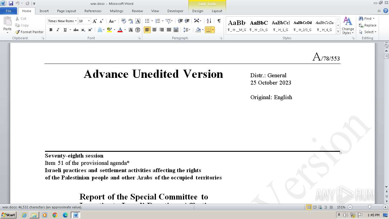This screenshot has width=389, height=219.
Task: Click the Copy button
Action: pyautogui.click(x=22, y=25)
